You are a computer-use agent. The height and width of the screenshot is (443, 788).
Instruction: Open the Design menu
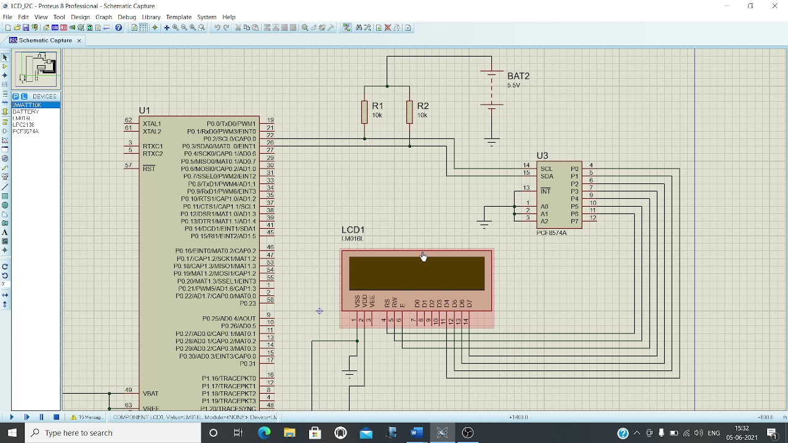[x=80, y=17]
